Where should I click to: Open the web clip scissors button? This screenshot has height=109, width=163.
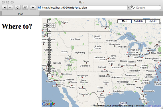[x=25, y=7]
